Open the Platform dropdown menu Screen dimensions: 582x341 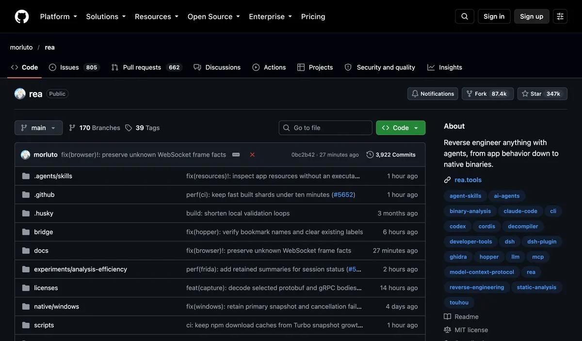click(59, 16)
